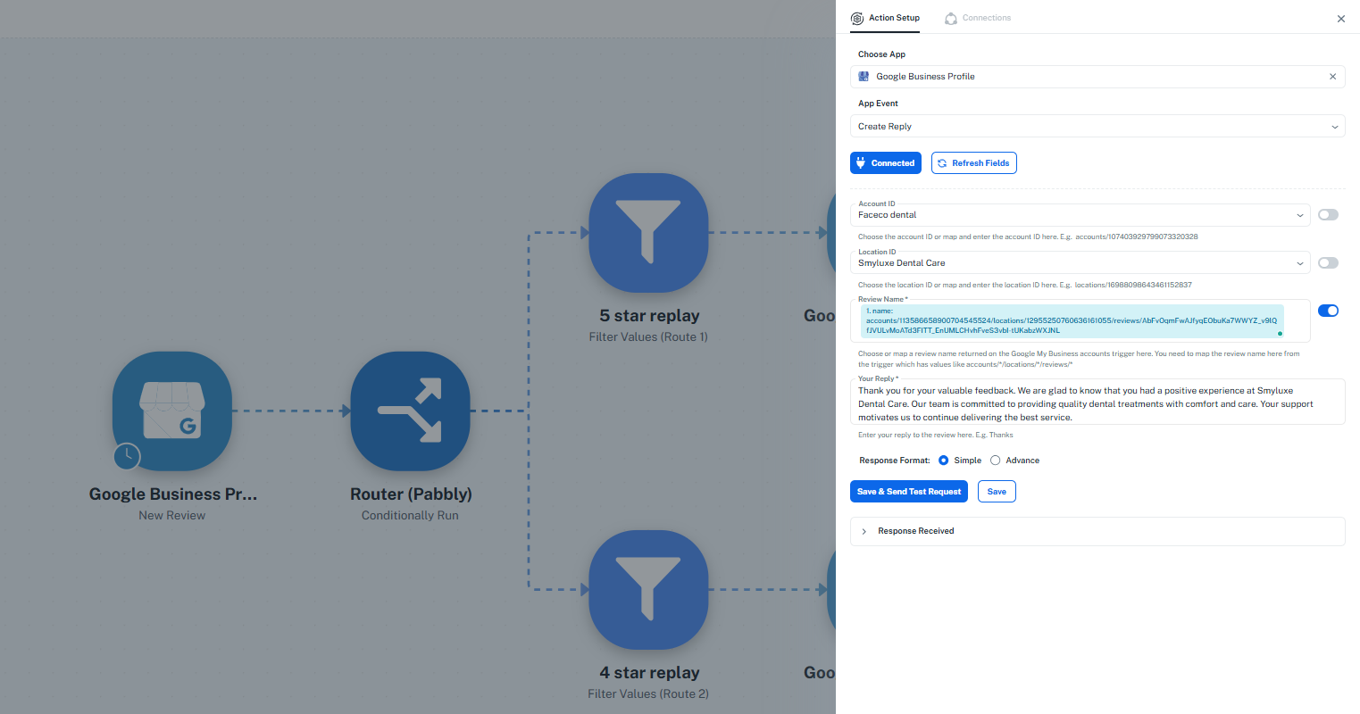
Task: Click the 'Router (Pabbly)' node label
Action: tap(411, 494)
